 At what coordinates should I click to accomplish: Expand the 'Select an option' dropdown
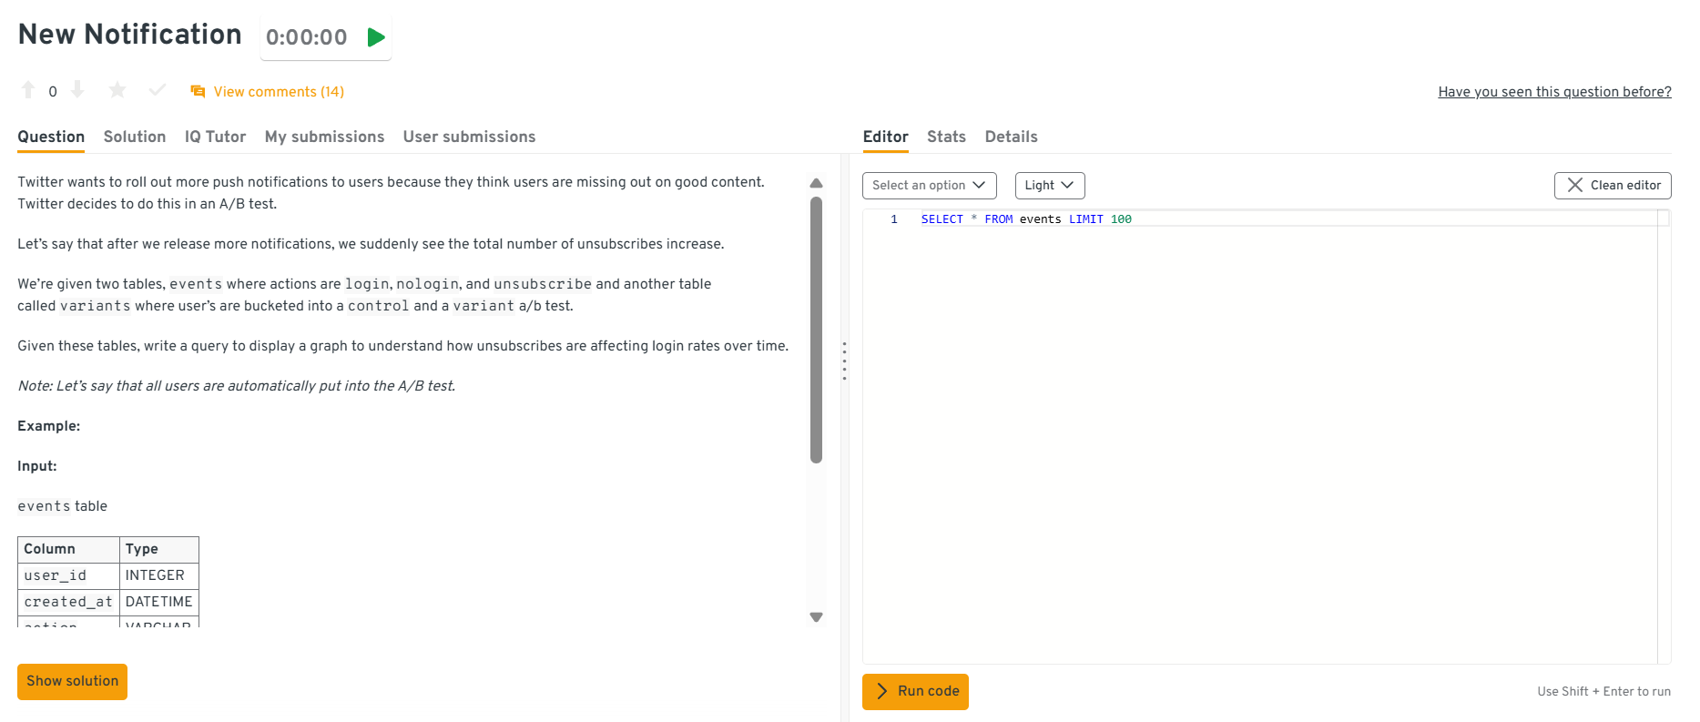tap(929, 186)
